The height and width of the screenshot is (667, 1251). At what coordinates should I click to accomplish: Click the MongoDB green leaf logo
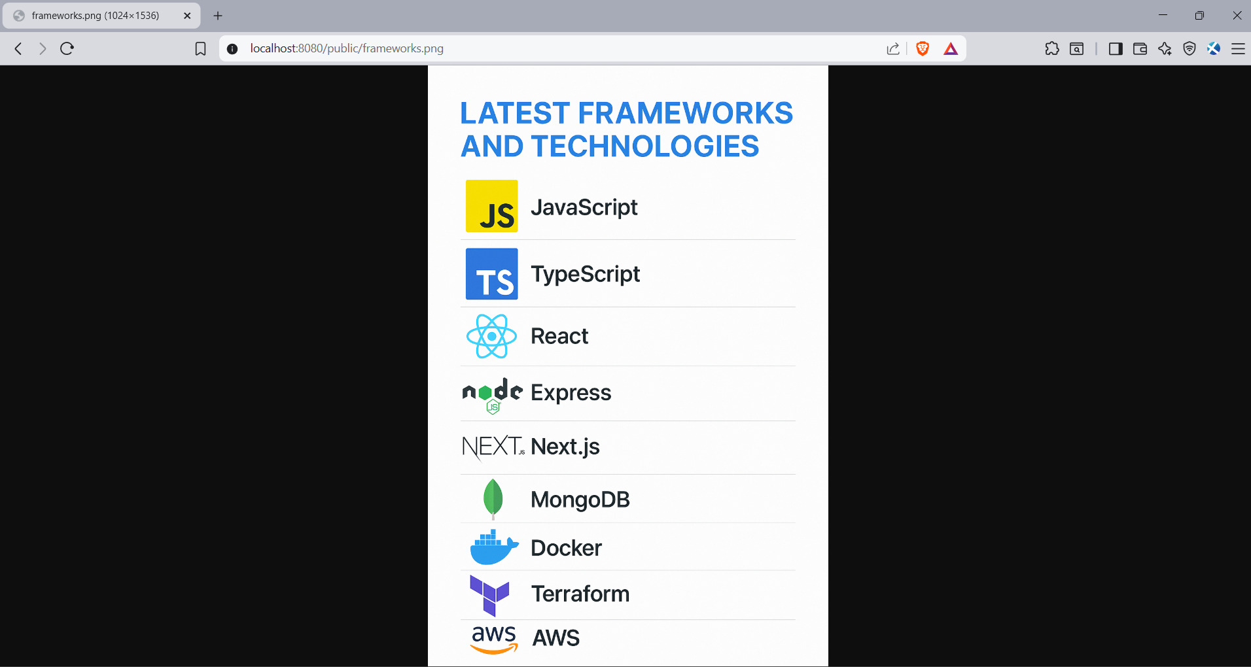(x=493, y=499)
